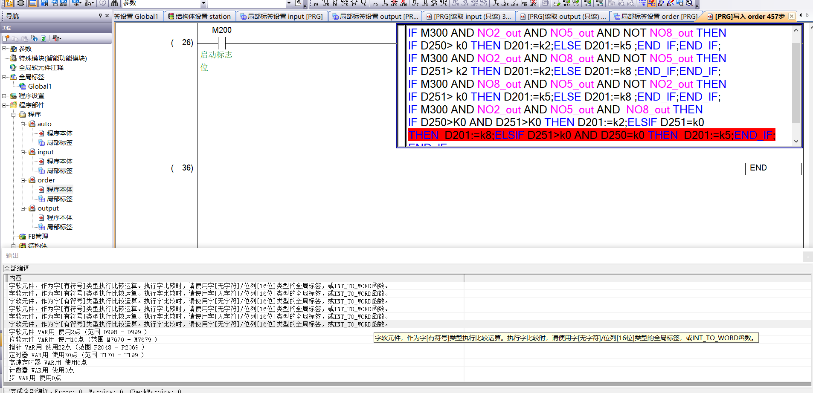Close the 导航 navigation panel
Viewport: 813px width, 393px height.
(107, 16)
